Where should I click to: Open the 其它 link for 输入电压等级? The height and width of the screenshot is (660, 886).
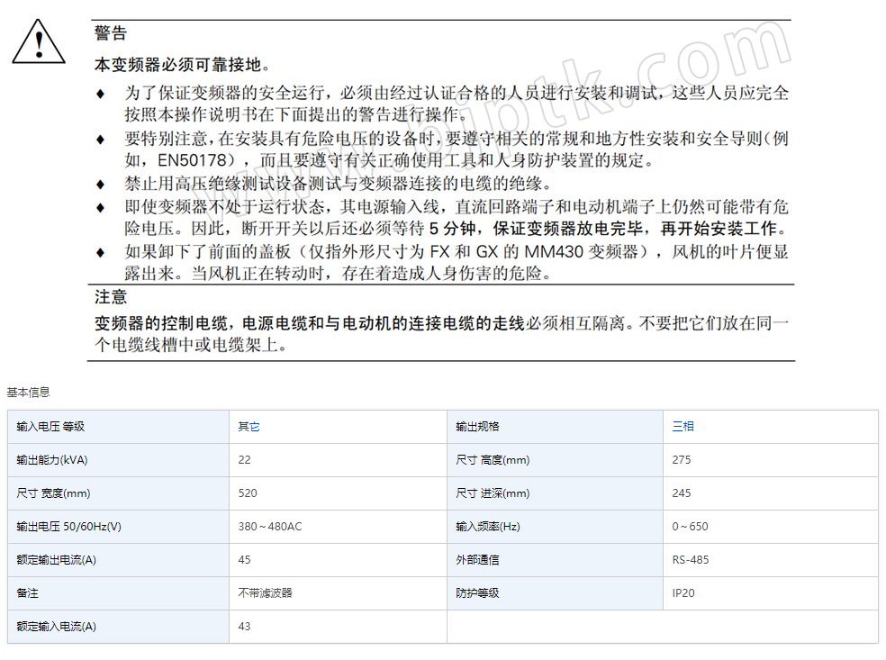[249, 427]
